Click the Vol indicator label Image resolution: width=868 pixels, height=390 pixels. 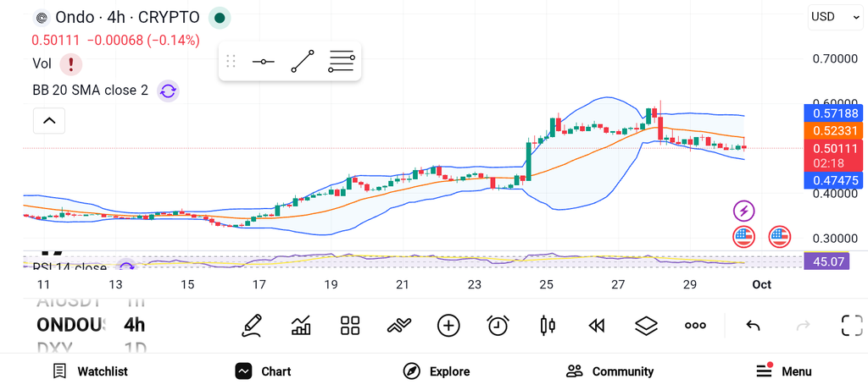coord(42,64)
